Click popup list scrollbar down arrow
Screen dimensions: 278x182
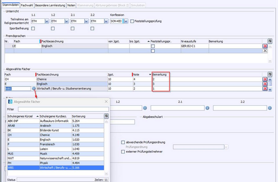pos(106,173)
